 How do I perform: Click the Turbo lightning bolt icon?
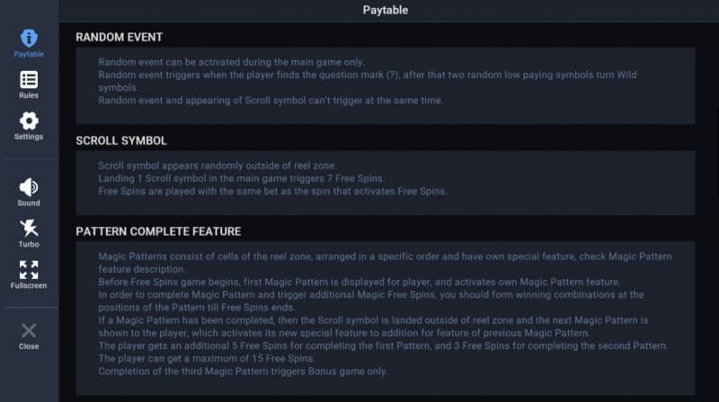click(29, 228)
